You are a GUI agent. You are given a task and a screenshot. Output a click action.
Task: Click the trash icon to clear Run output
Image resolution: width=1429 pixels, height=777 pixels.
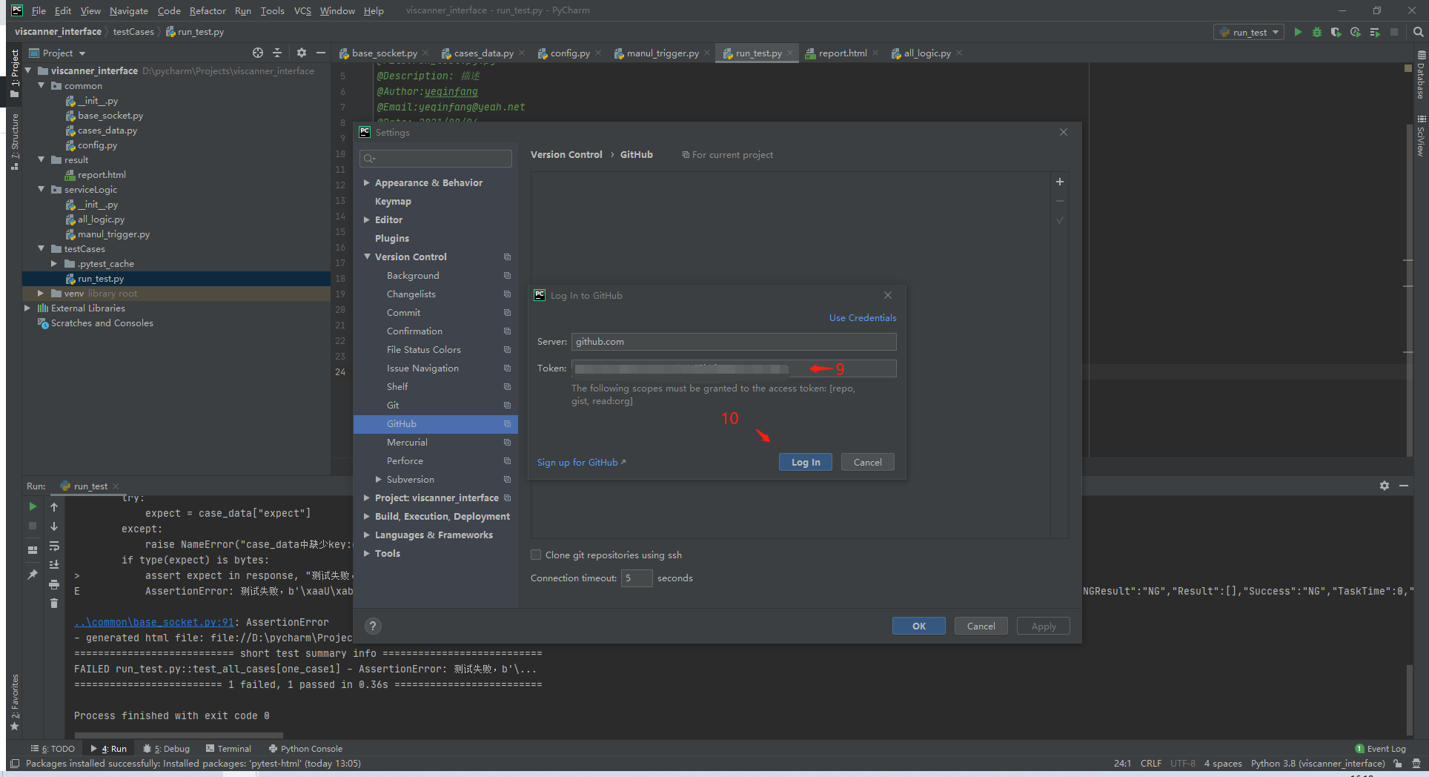tap(54, 604)
